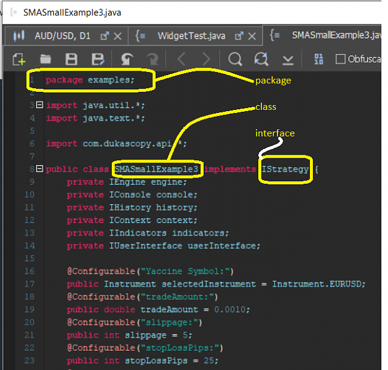Image resolution: width=388 pixels, height=370 pixels.
Task: Create a new file with the plus-page icon
Action: coord(19,60)
